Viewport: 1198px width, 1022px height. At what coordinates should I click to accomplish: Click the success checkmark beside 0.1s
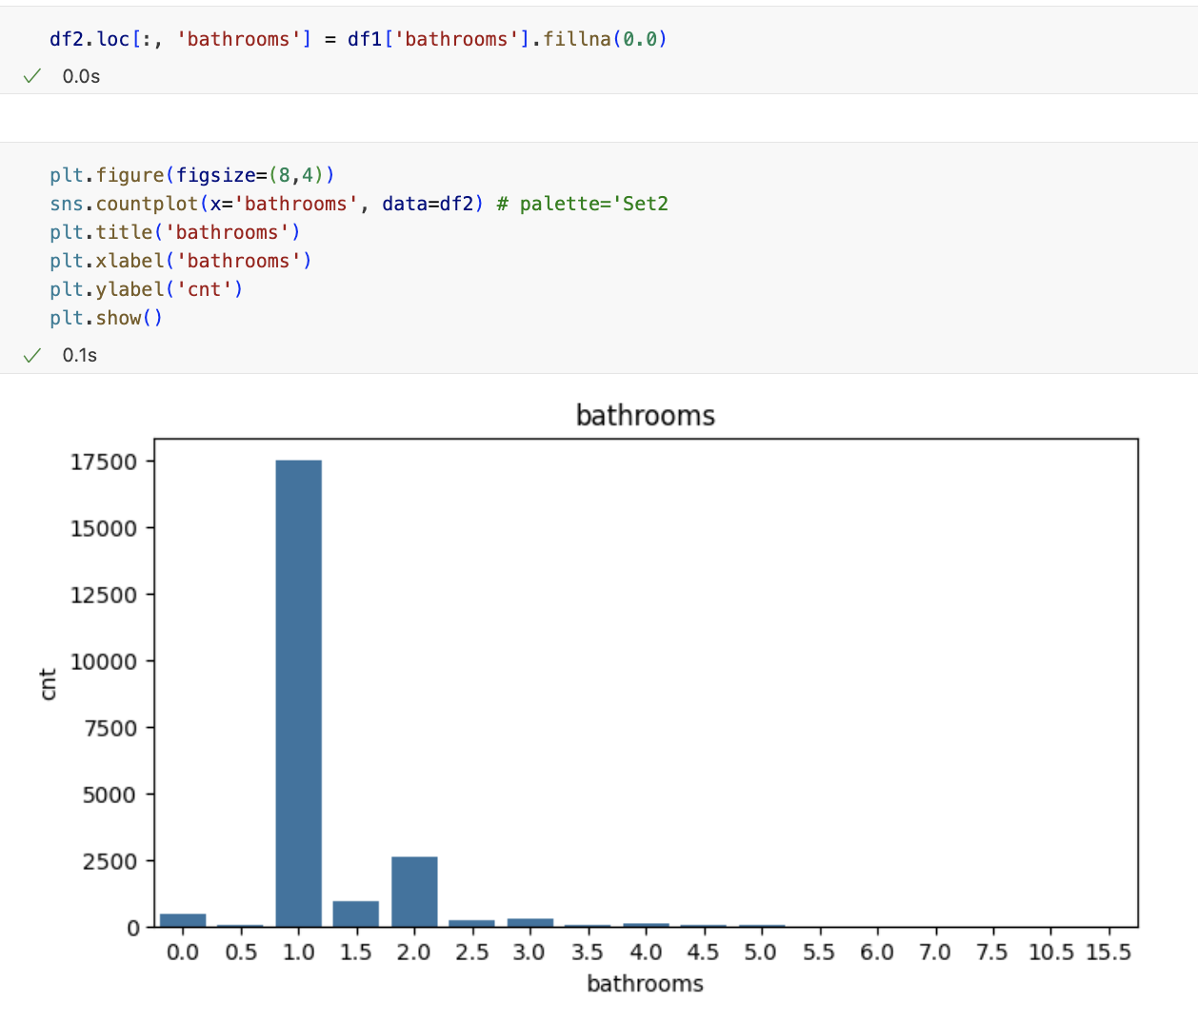point(32,355)
